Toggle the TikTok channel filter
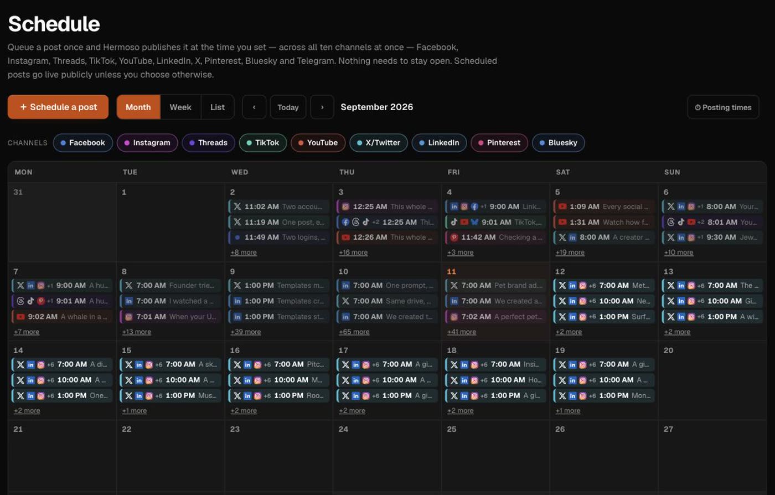This screenshot has height=495, width=775. click(x=263, y=143)
